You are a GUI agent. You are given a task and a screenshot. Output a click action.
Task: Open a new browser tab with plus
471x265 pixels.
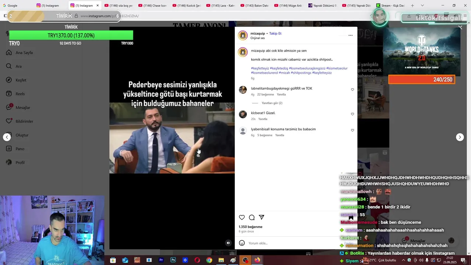click(x=412, y=6)
